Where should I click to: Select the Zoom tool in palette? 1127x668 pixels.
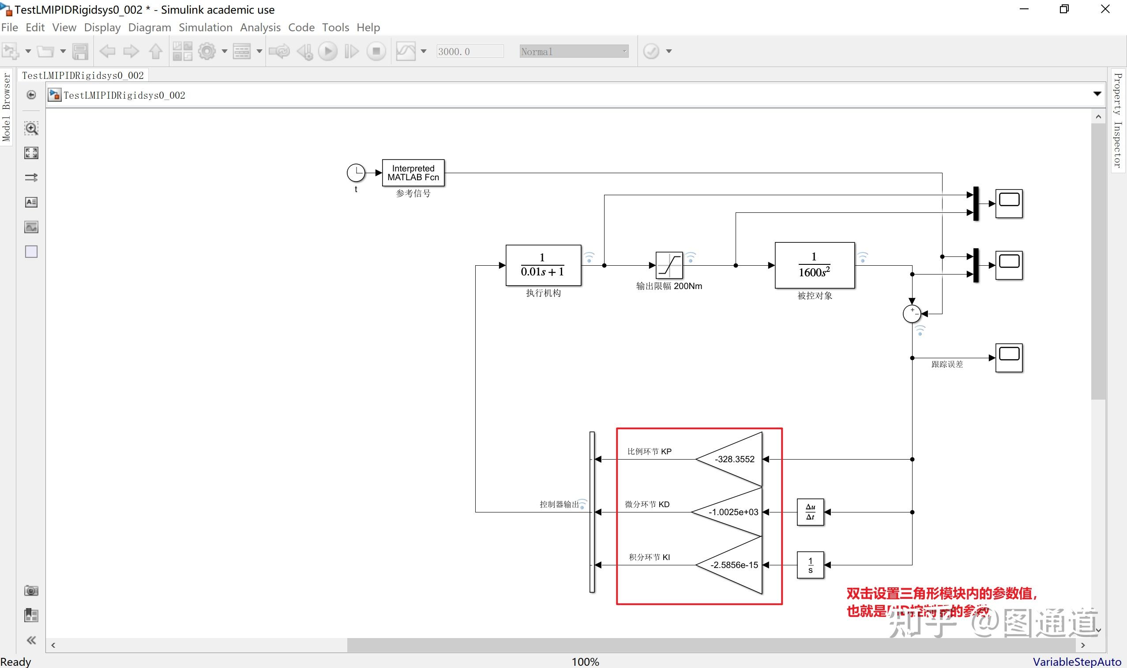tap(31, 129)
